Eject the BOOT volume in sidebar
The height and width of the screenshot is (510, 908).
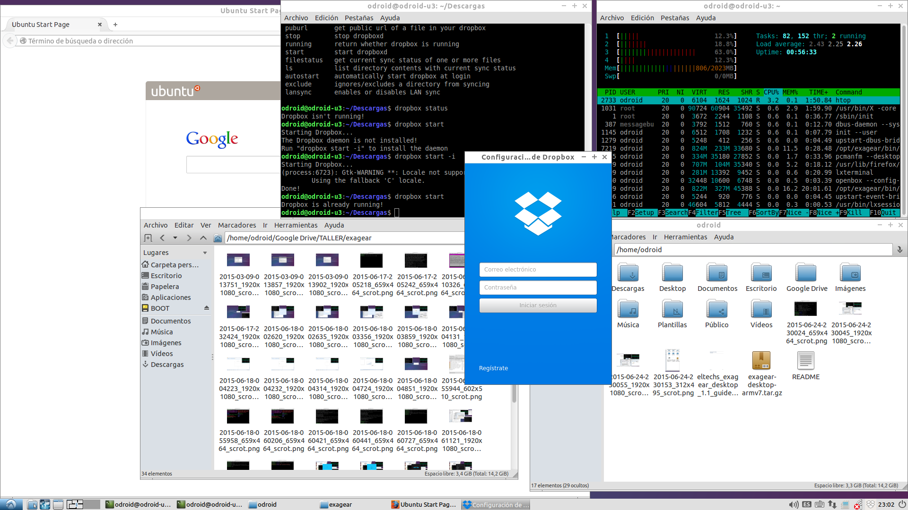pyautogui.click(x=207, y=308)
